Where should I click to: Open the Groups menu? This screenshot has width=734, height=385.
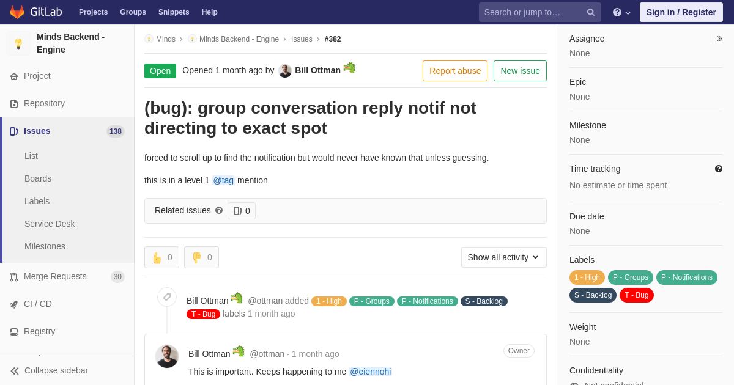133,12
